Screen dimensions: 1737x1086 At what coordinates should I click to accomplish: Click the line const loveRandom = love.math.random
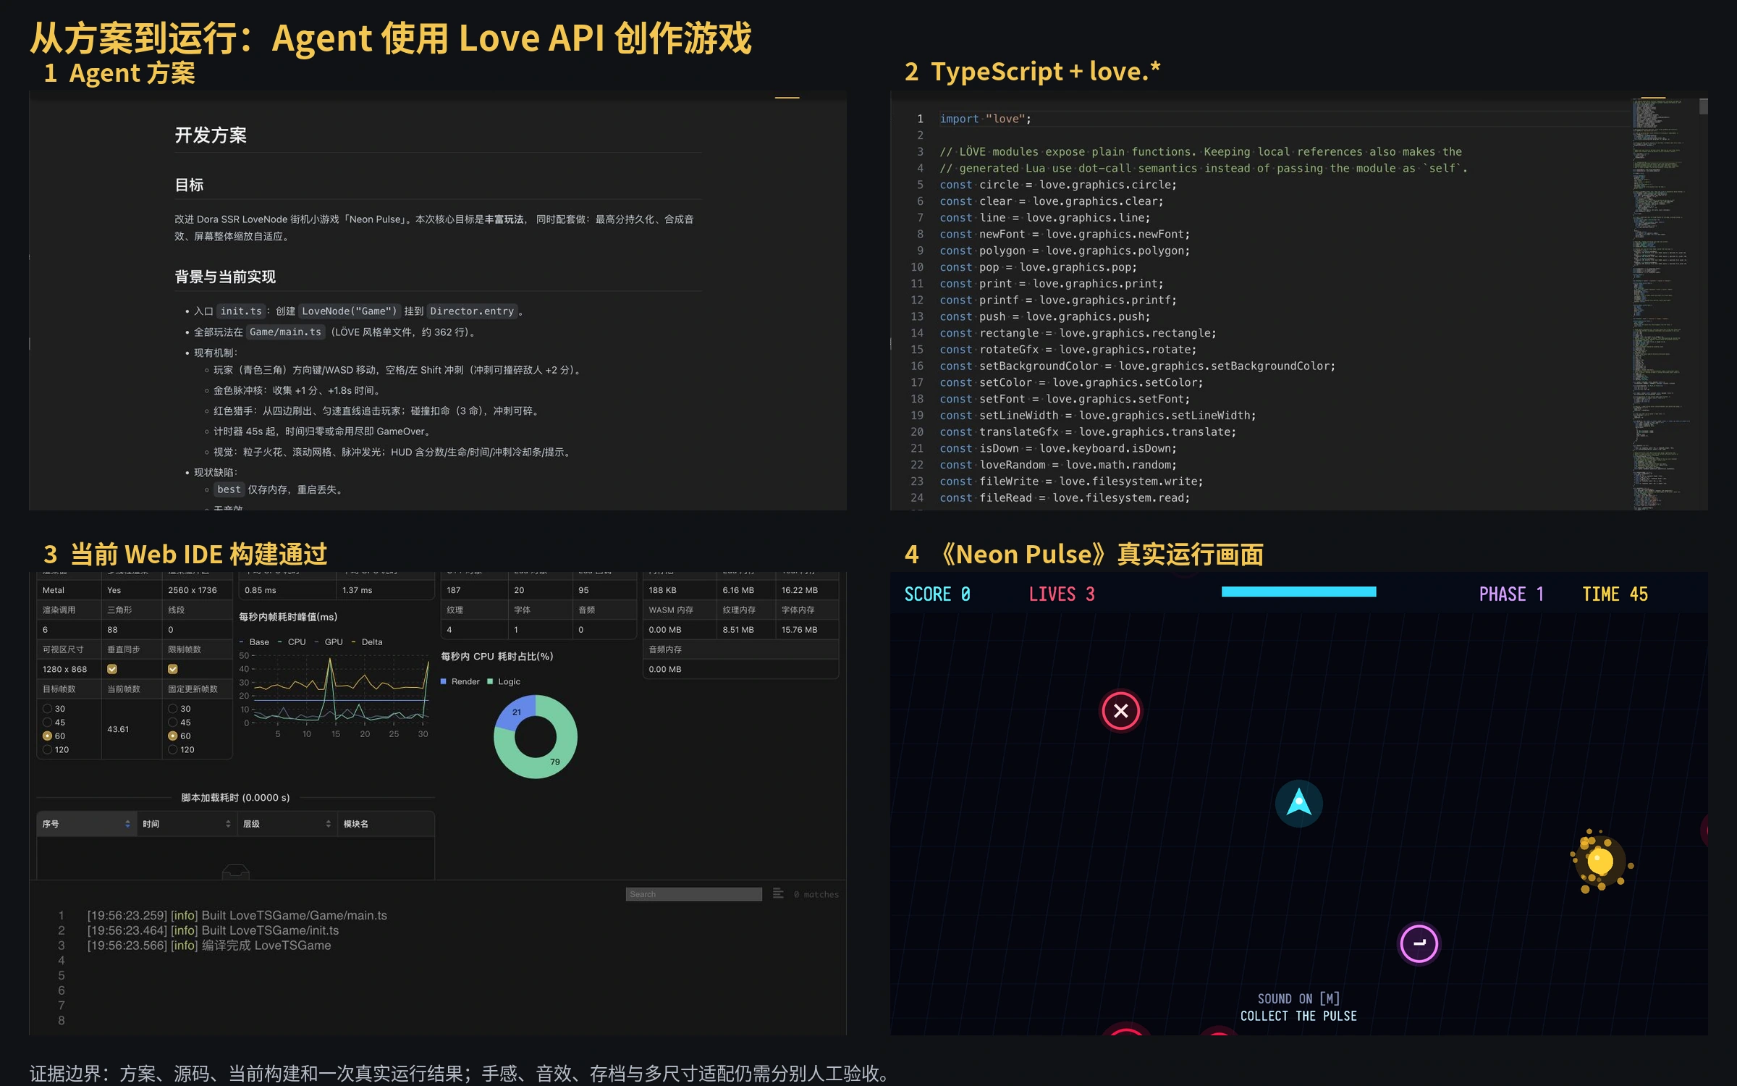pyautogui.click(x=1057, y=465)
